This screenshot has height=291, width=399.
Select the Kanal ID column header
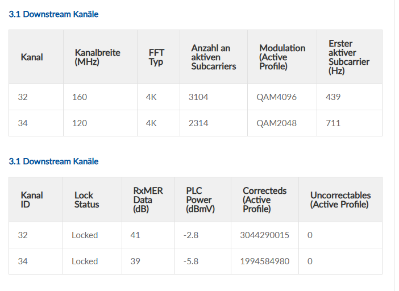(x=32, y=199)
